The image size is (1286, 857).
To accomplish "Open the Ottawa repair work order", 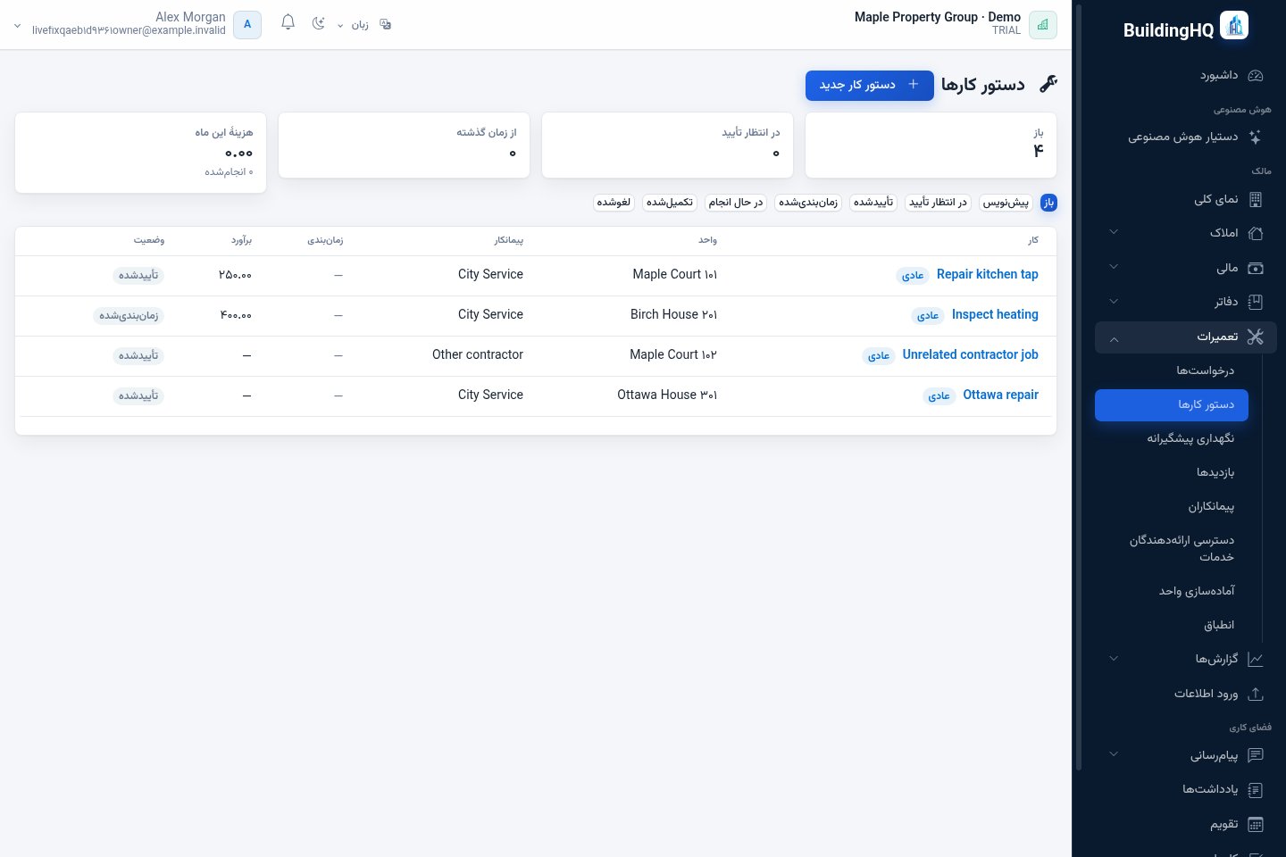I will [1000, 395].
